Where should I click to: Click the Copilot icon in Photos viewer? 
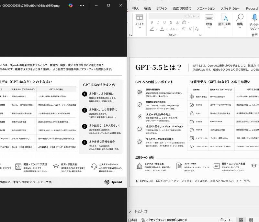point(71,5)
